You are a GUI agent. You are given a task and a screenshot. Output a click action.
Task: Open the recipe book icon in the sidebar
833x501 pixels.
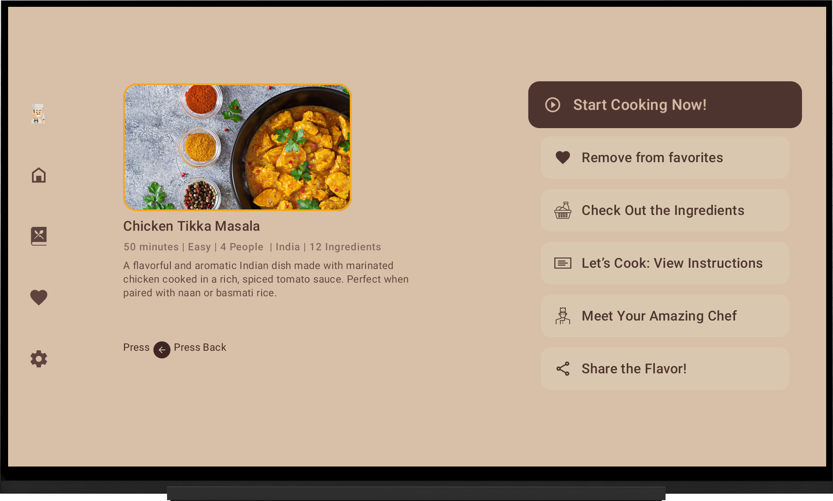point(39,236)
